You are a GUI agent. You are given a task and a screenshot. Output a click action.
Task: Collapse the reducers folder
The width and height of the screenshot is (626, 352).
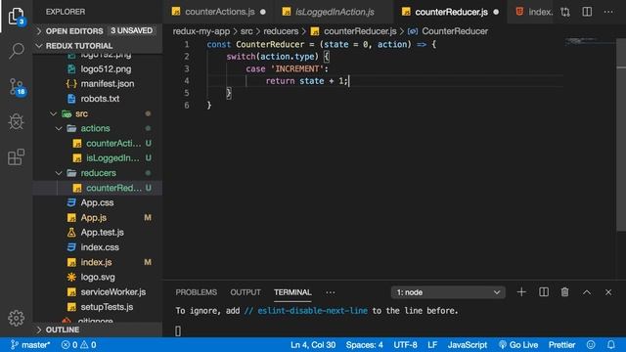tap(98, 173)
